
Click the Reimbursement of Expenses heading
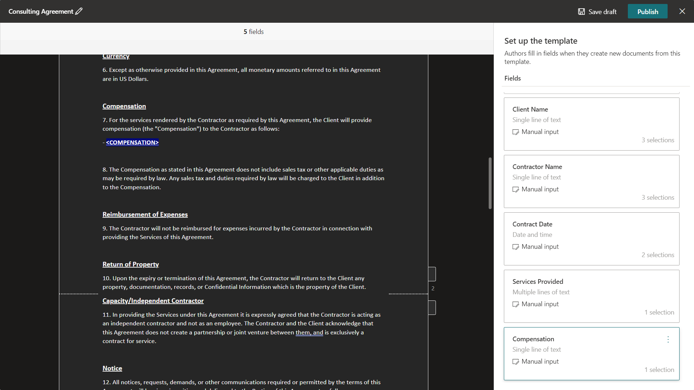(145, 214)
